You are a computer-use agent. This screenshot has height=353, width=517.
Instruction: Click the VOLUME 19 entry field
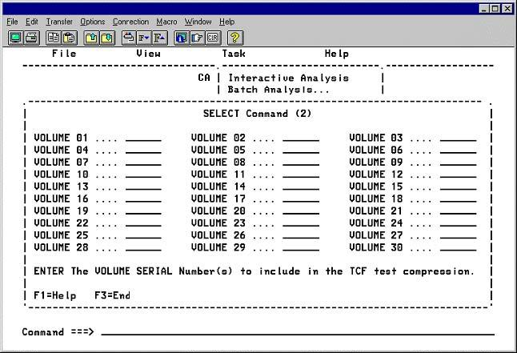[143, 211]
